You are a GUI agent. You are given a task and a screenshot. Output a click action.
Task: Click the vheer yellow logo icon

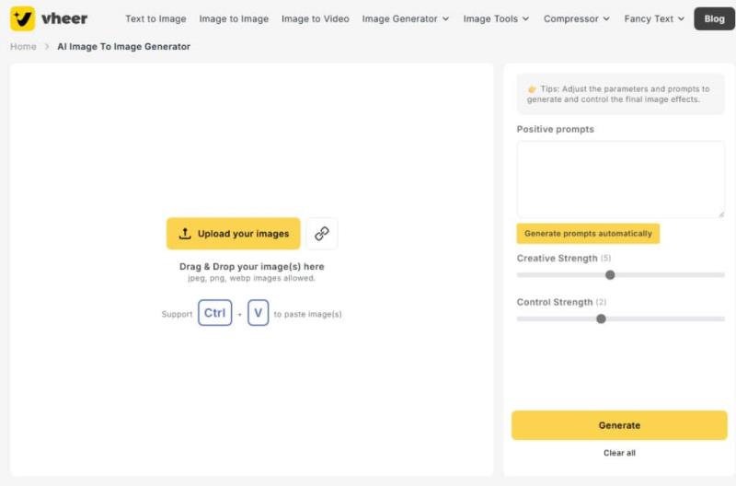pos(22,18)
